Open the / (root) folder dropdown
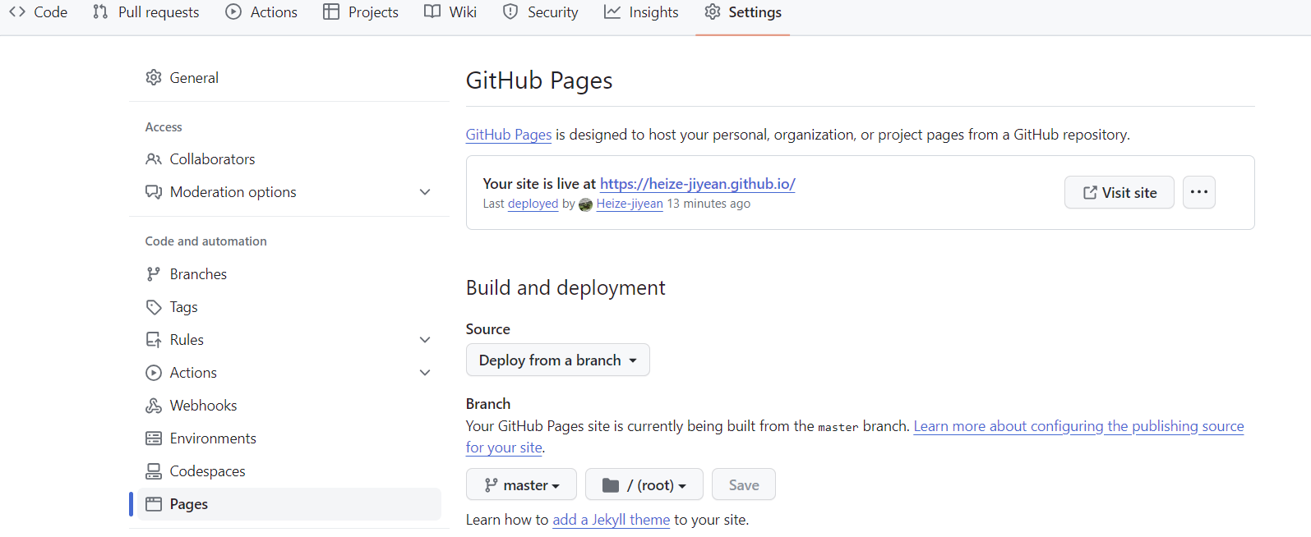Screen dimensions: 1311x537 tap(644, 484)
